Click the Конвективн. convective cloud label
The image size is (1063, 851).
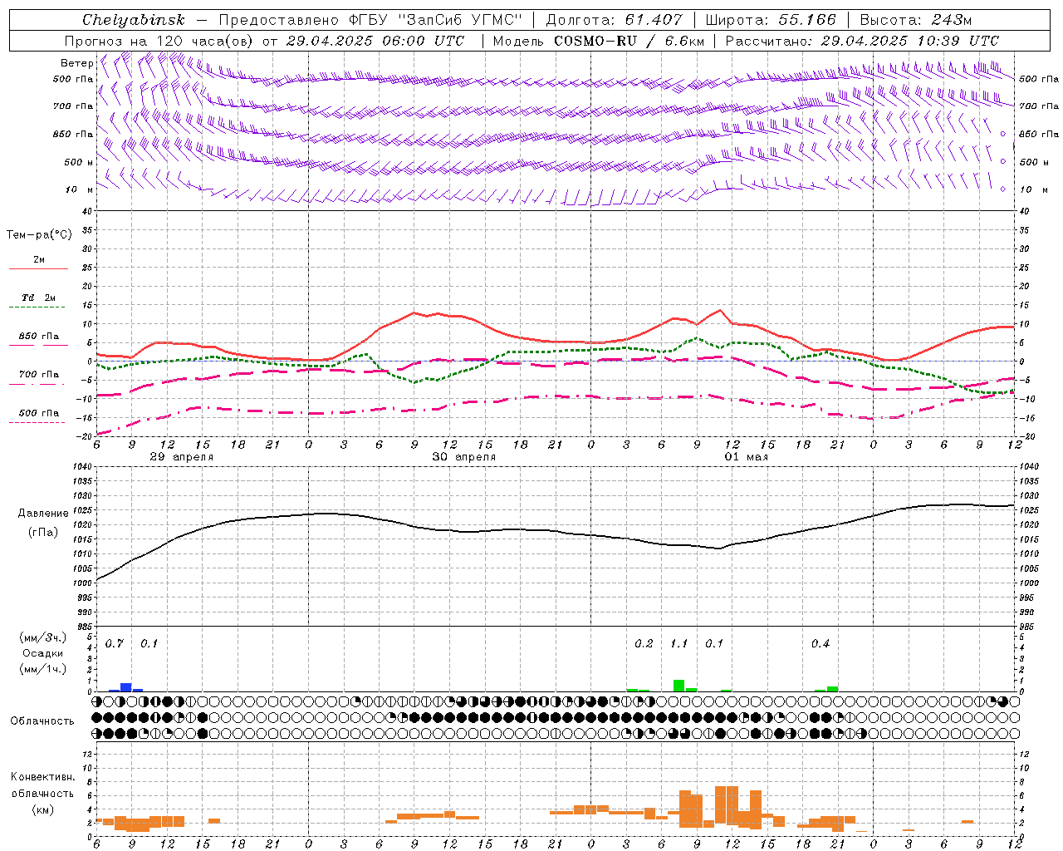[42, 777]
